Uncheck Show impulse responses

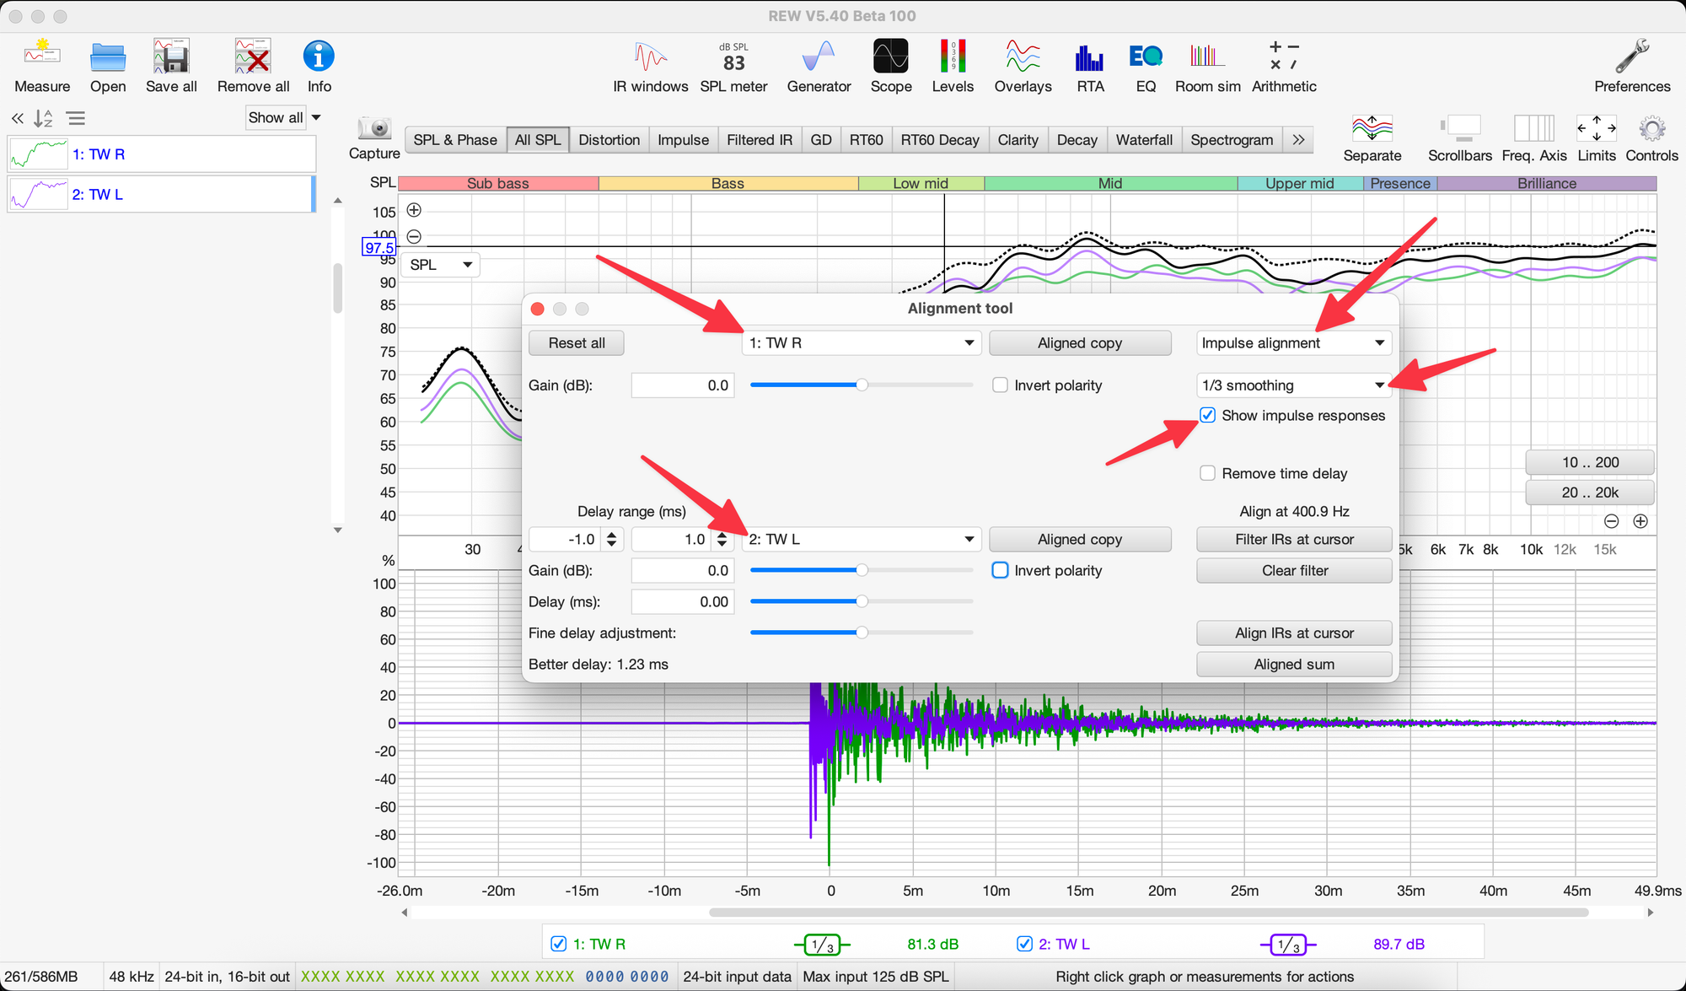1208,415
